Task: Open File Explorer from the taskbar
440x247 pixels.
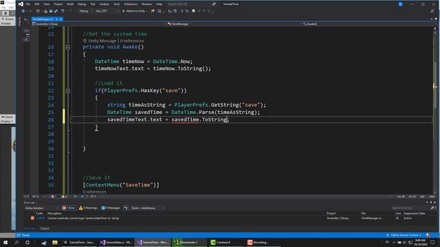Action: (55, 242)
